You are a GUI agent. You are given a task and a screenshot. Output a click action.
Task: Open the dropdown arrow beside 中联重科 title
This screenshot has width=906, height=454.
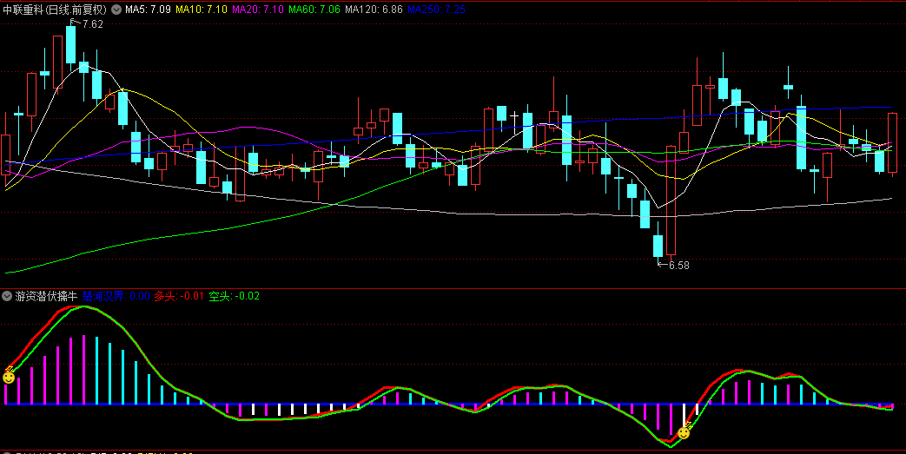pyautogui.click(x=116, y=10)
